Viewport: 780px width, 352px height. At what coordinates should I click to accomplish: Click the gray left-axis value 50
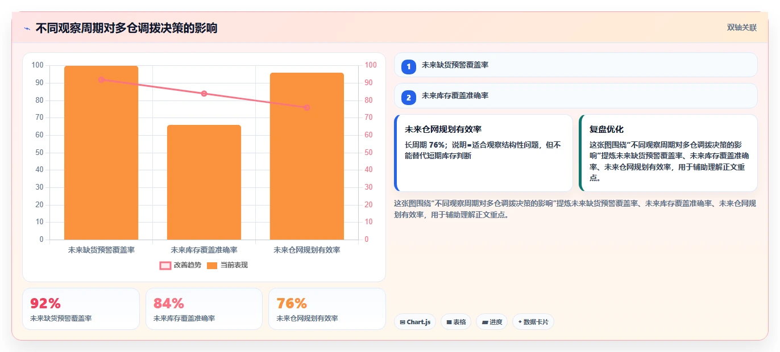(39, 152)
